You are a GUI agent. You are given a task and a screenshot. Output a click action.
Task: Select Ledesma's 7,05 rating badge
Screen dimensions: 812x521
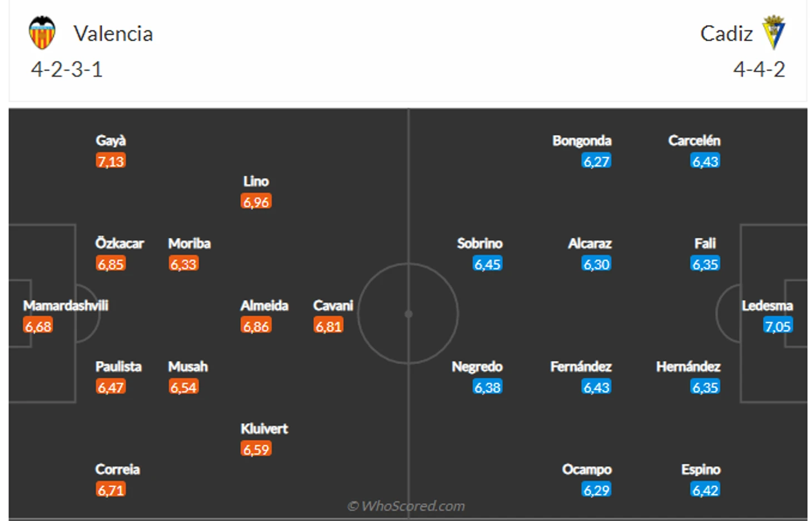tap(778, 326)
